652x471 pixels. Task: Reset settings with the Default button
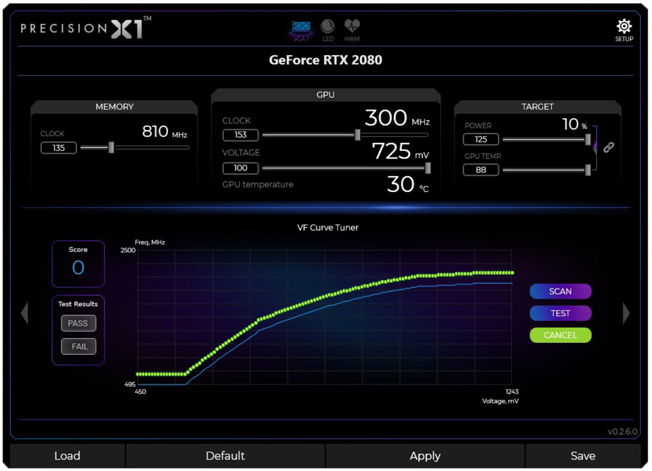225,456
